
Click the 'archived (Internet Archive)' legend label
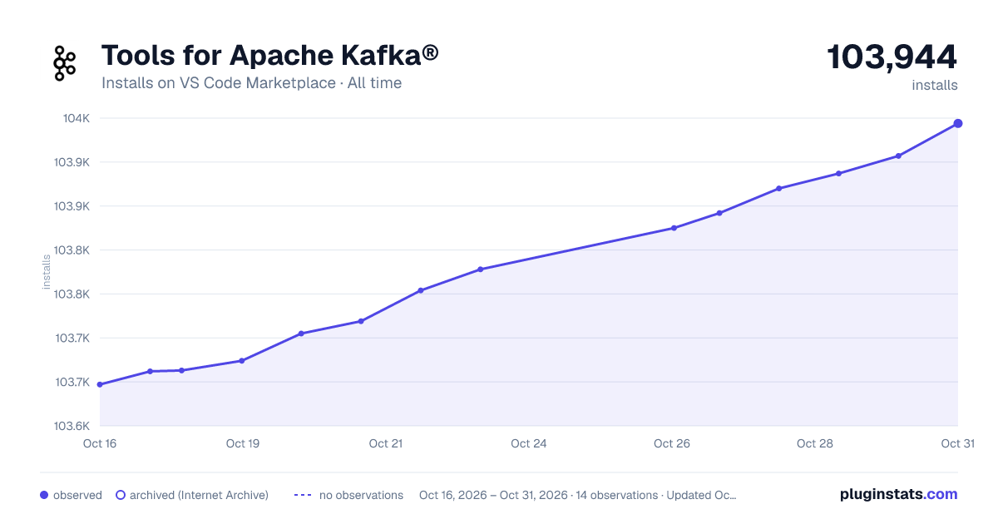(x=199, y=495)
